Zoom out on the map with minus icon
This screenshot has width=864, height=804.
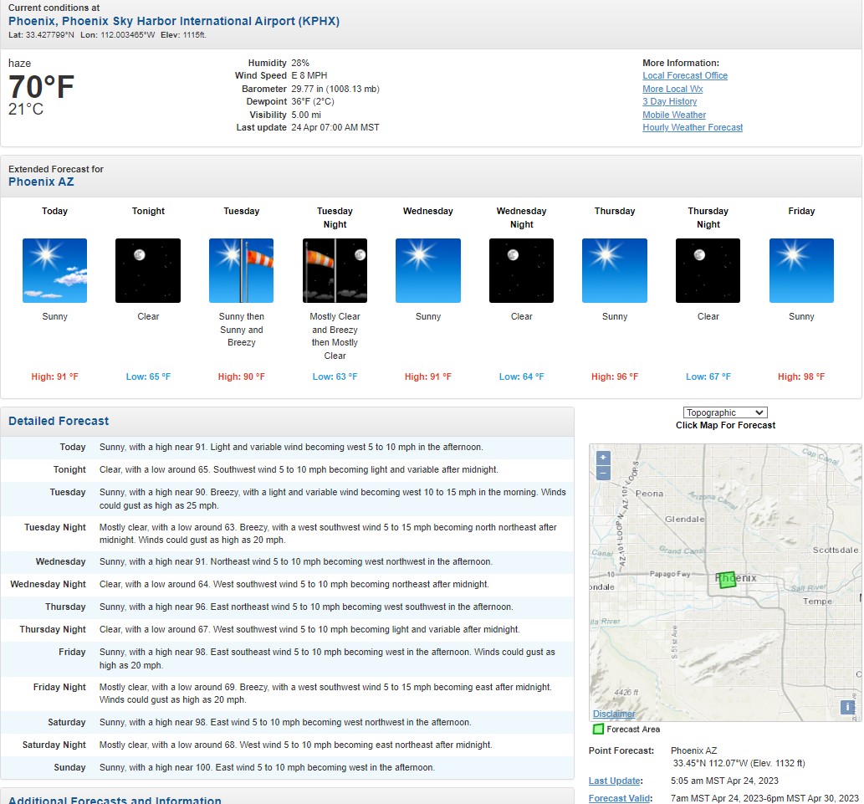(x=601, y=474)
